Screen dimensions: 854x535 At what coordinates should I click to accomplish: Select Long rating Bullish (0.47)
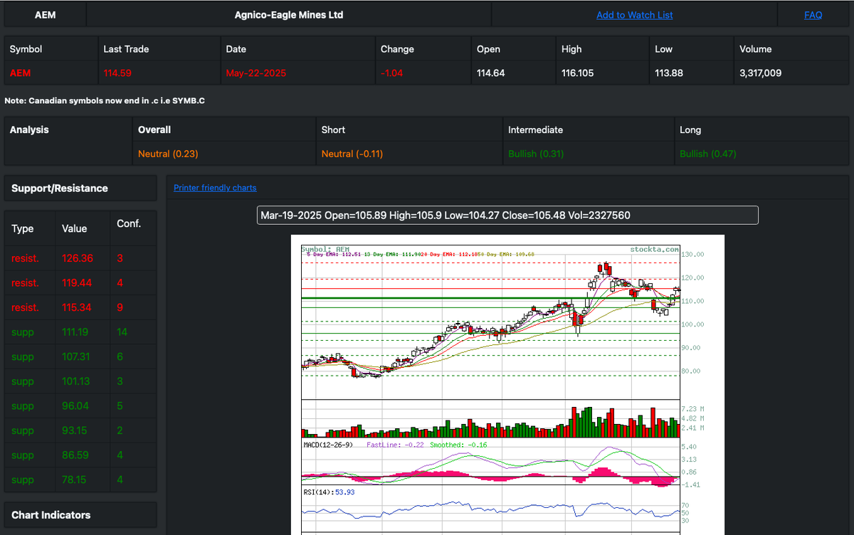(708, 154)
